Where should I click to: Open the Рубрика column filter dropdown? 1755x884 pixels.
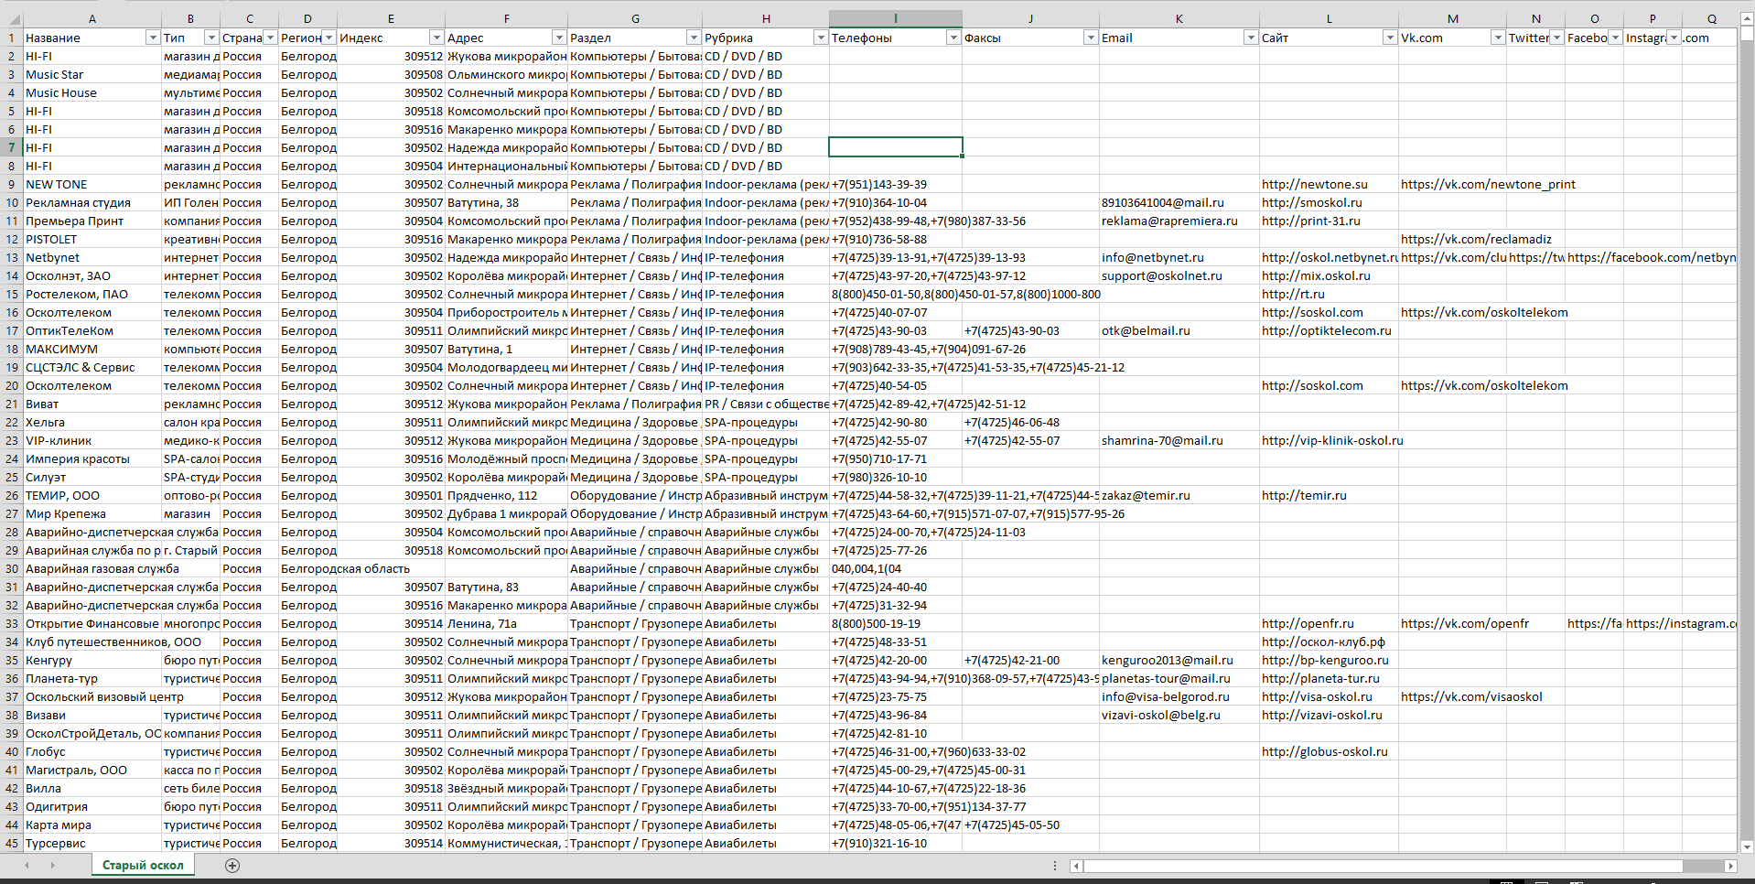pos(821,38)
